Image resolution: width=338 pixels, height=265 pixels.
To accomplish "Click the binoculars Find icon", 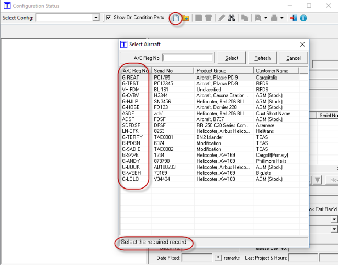I will point(231,18).
